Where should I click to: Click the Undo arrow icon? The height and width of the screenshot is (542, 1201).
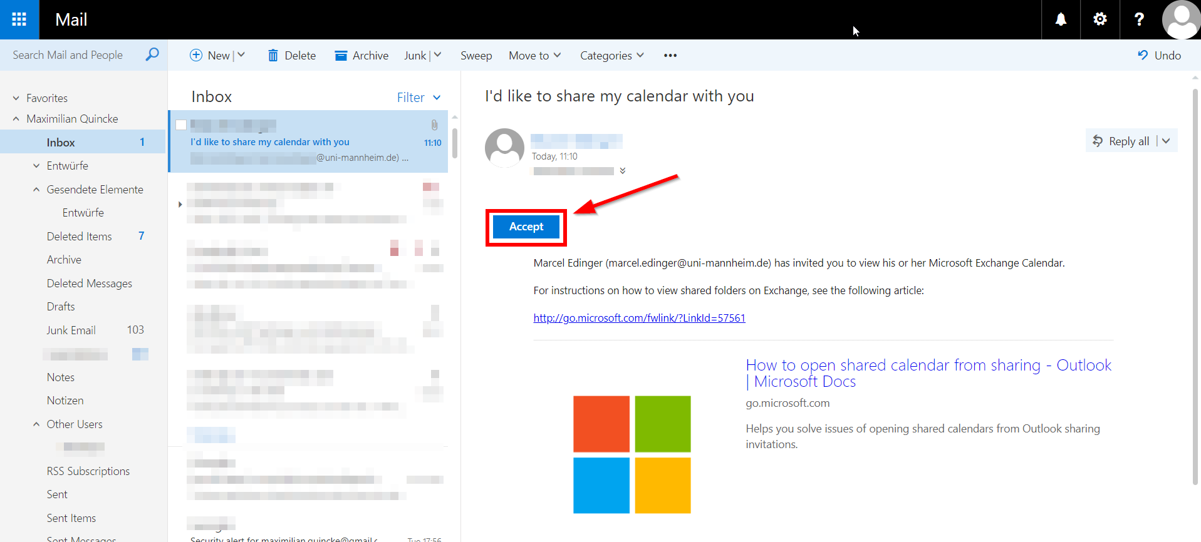[1143, 55]
